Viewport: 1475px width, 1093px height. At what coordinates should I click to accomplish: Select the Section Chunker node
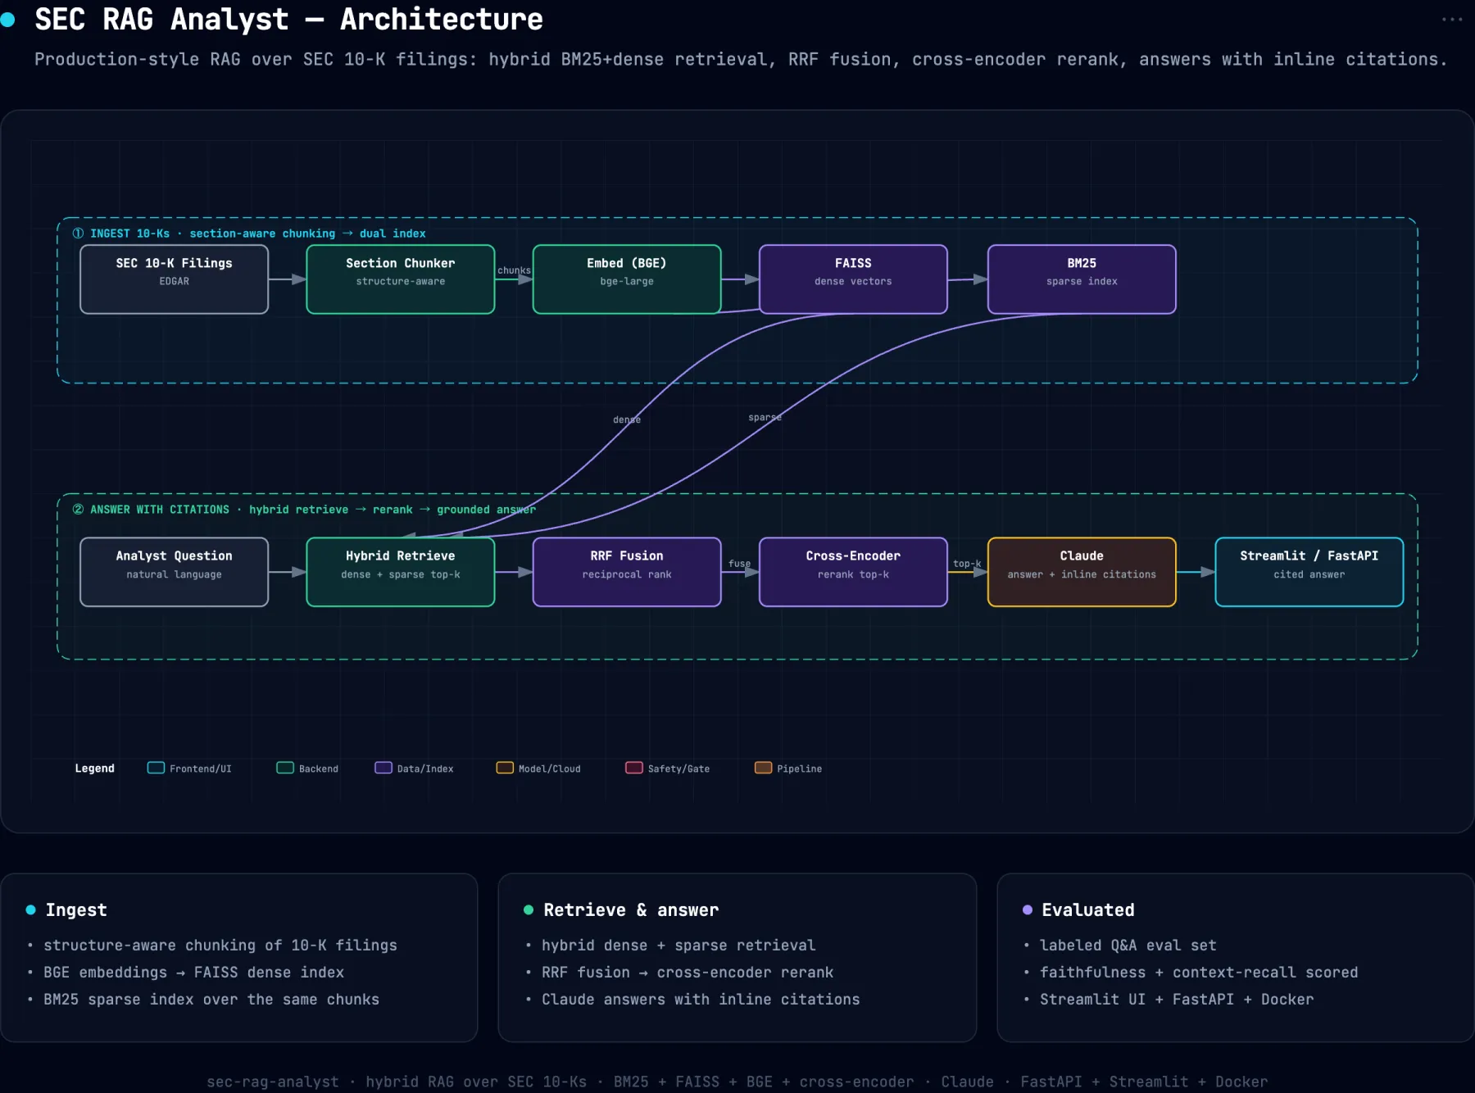(x=400, y=279)
